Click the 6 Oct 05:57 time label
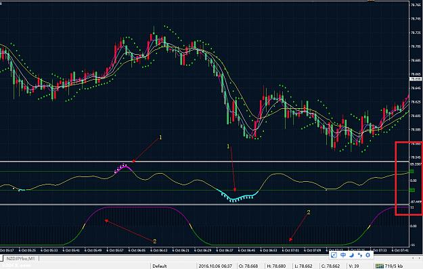 point(115,251)
